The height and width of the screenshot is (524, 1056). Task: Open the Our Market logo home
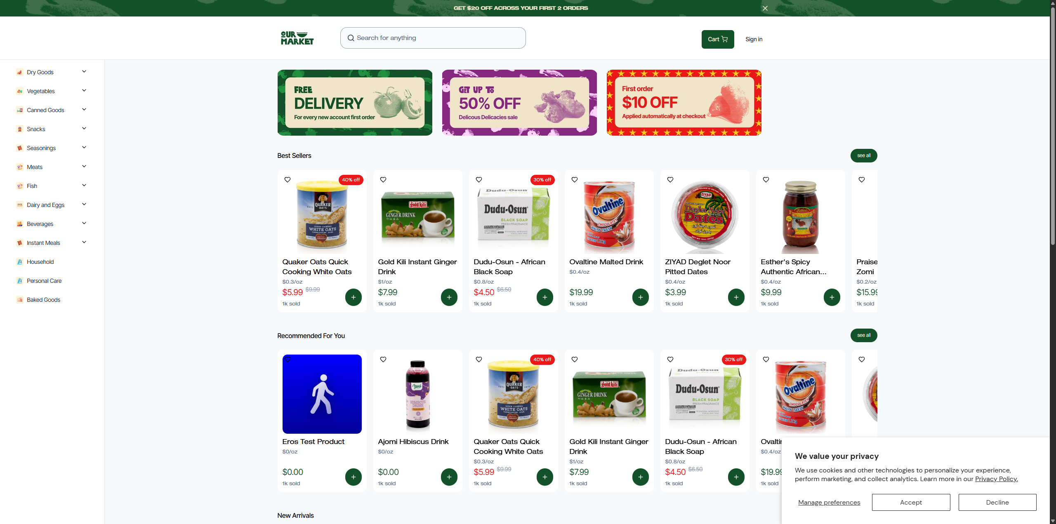pyautogui.click(x=297, y=38)
